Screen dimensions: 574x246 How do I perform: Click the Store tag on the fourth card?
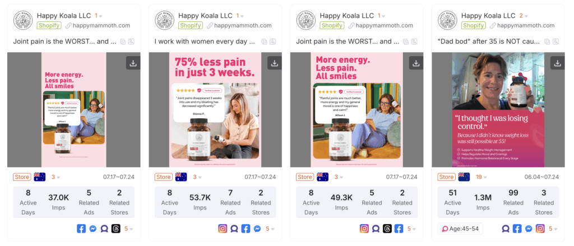point(446,177)
